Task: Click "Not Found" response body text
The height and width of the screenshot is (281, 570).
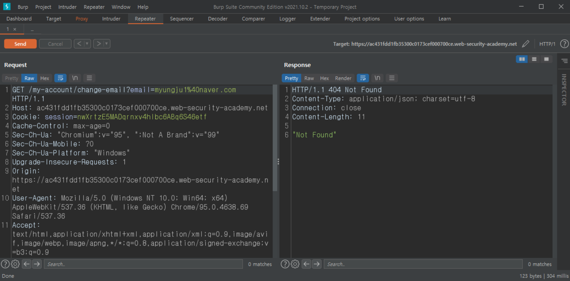Action: click(x=314, y=135)
